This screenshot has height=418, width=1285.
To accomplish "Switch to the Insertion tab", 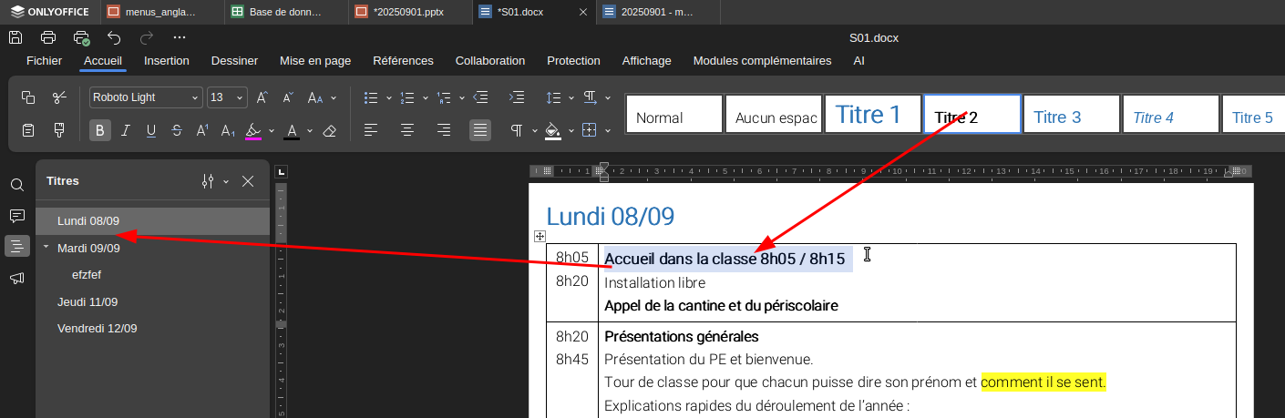I will 167,61.
